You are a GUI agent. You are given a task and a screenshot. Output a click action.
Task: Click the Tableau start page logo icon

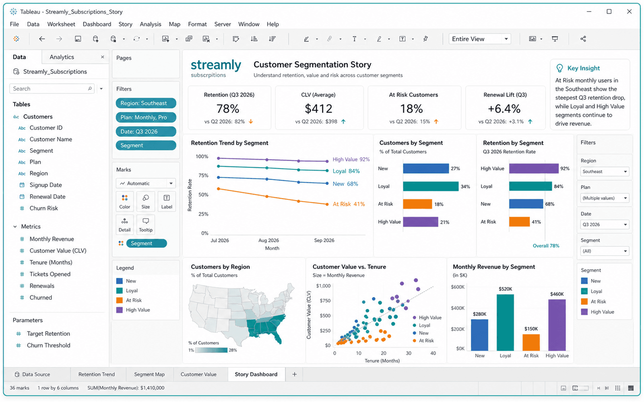click(x=16, y=39)
